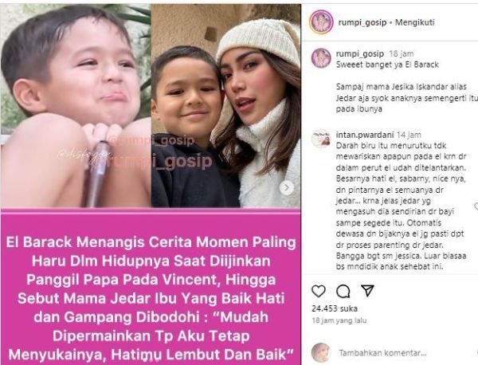Toggle Mengikuti following status
Screen dimensions: 478x365
point(414,22)
